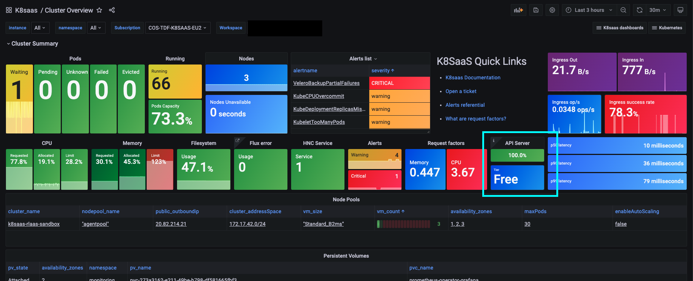Click the p99 latency 79 milliseconds bar

tap(617, 181)
